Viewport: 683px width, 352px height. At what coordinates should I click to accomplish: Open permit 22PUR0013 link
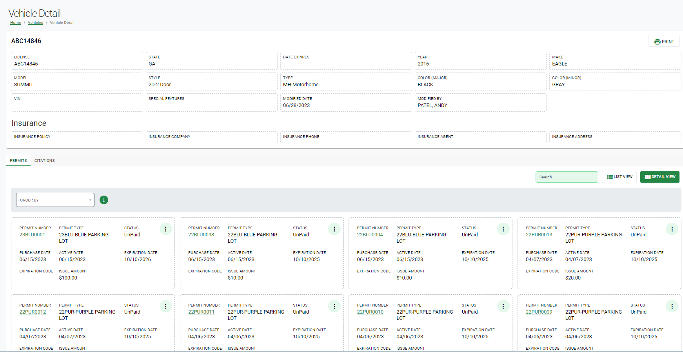coord(539,235)
